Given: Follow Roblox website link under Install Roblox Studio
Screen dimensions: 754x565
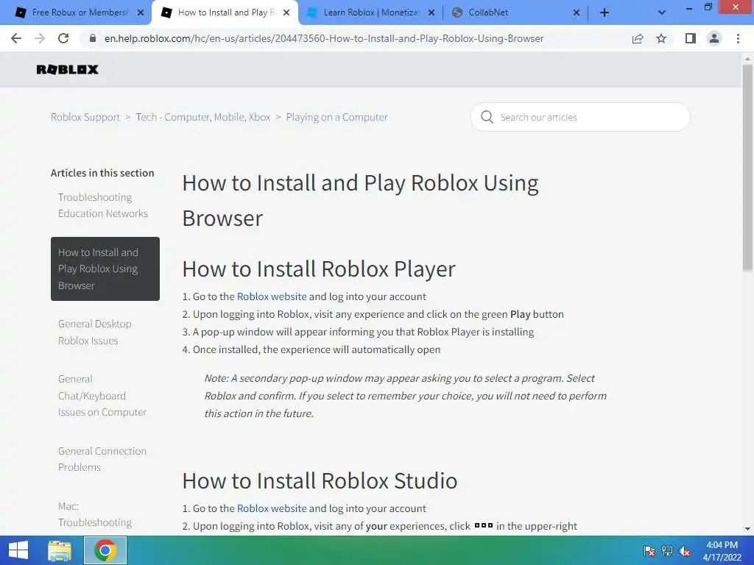Looking at the screenshot, I should (272, 508).
